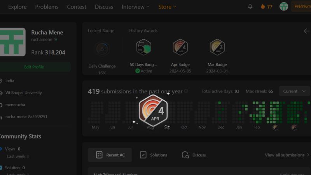
Task: Click the back arrow in badges panel
Action: pos(306,31)
